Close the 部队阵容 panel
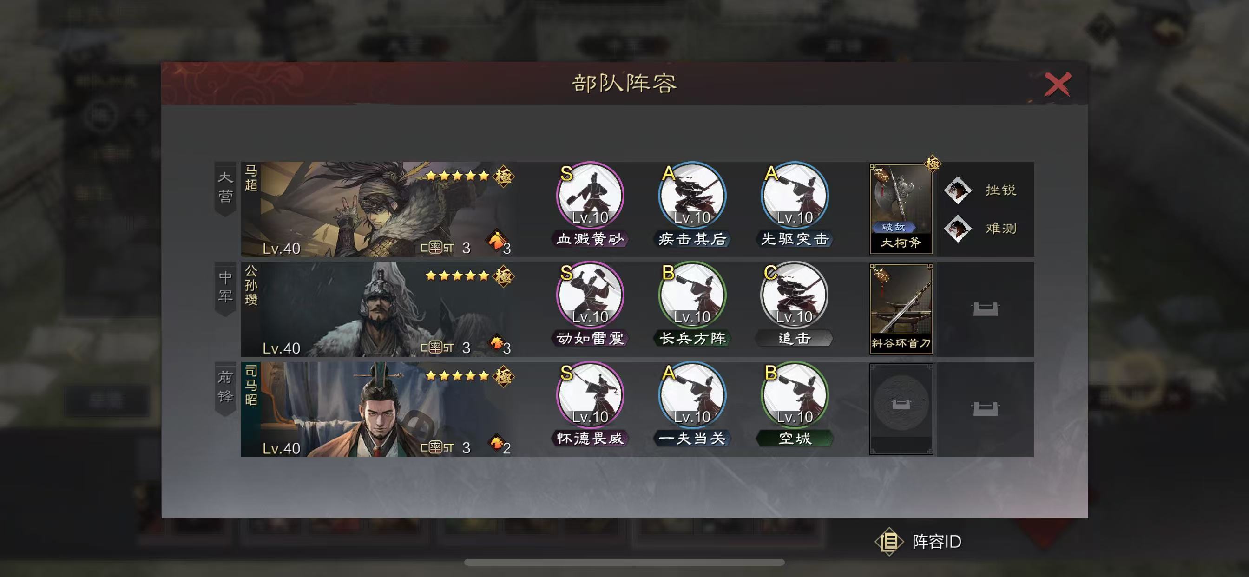This screenshot has width=1249, height=577. [1058, 85]
